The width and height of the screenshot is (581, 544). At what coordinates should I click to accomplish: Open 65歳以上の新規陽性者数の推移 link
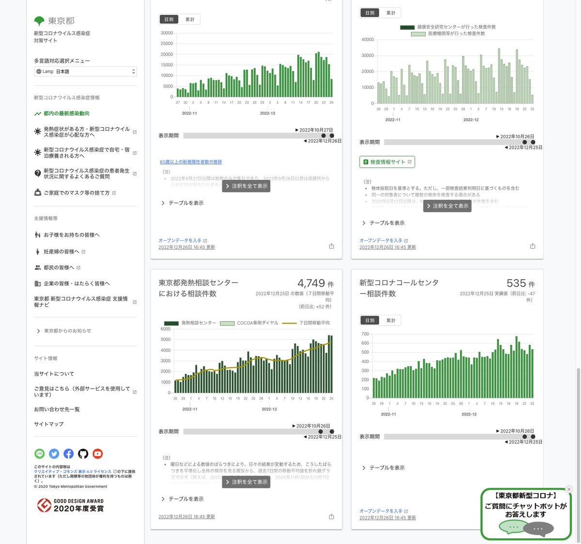coord(191,162)
